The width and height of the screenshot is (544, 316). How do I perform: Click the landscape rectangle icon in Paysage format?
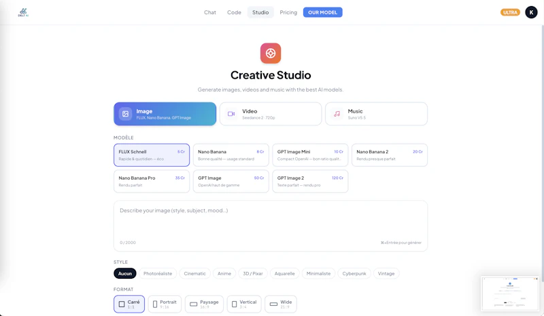(x=194, y=304)
